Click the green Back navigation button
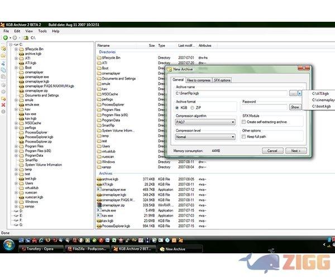335x279 pixels. (5, 38)
